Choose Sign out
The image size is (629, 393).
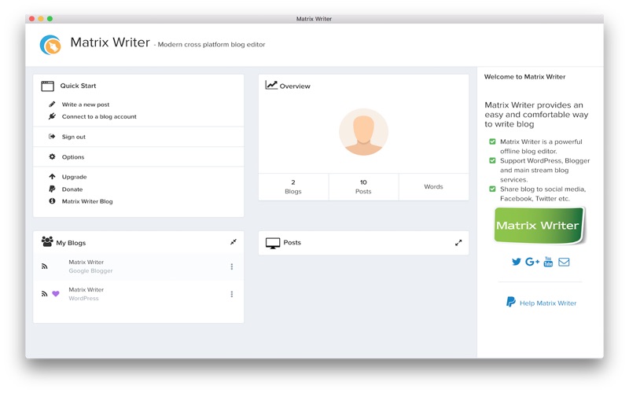[x=73, y=137]
